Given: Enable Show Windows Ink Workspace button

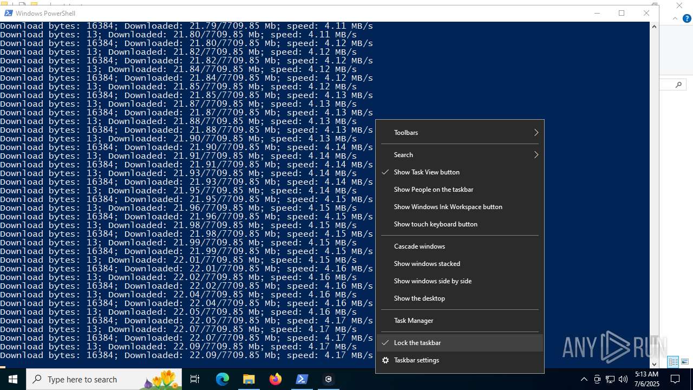Looking at the screenshot, I should (x=460, y=207).
